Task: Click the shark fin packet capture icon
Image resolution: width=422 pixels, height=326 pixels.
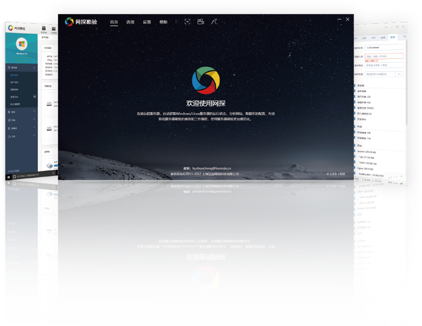Action: pyautogui.click(x=214, y=22)
